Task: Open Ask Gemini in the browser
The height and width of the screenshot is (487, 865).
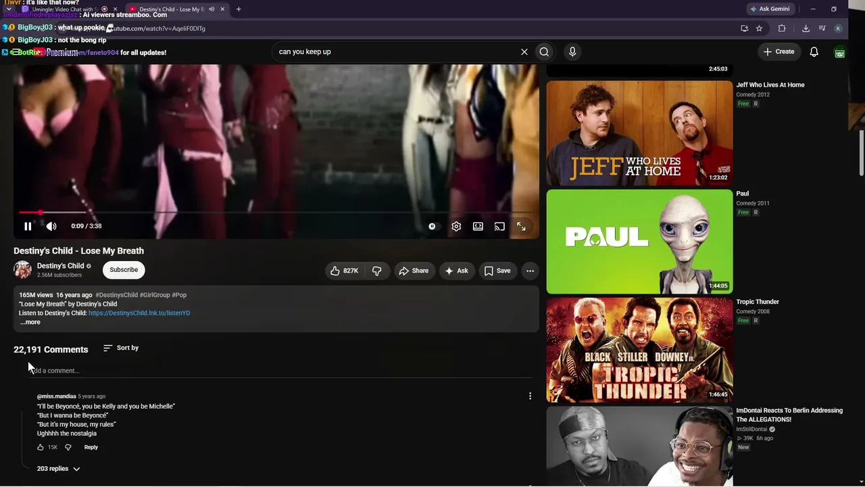Action: 770,9
